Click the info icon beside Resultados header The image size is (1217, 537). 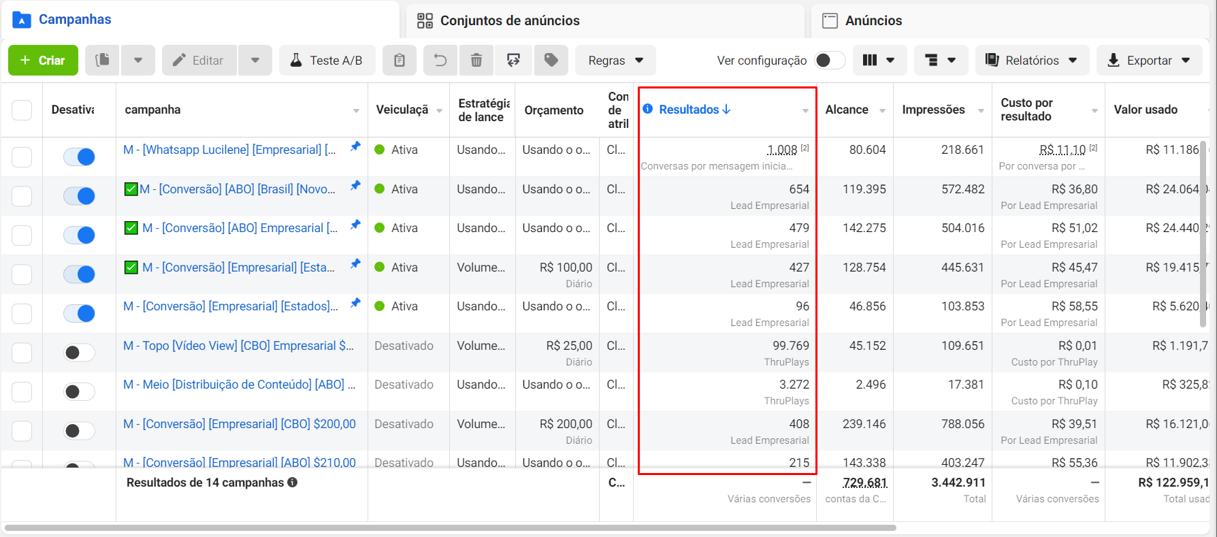tap(648, 109)
